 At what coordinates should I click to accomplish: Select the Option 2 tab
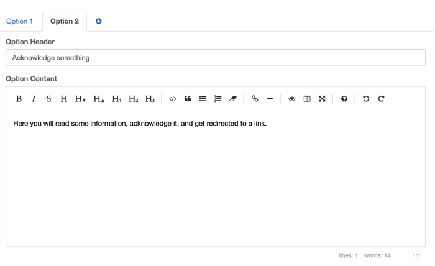[x=65, y=21]
